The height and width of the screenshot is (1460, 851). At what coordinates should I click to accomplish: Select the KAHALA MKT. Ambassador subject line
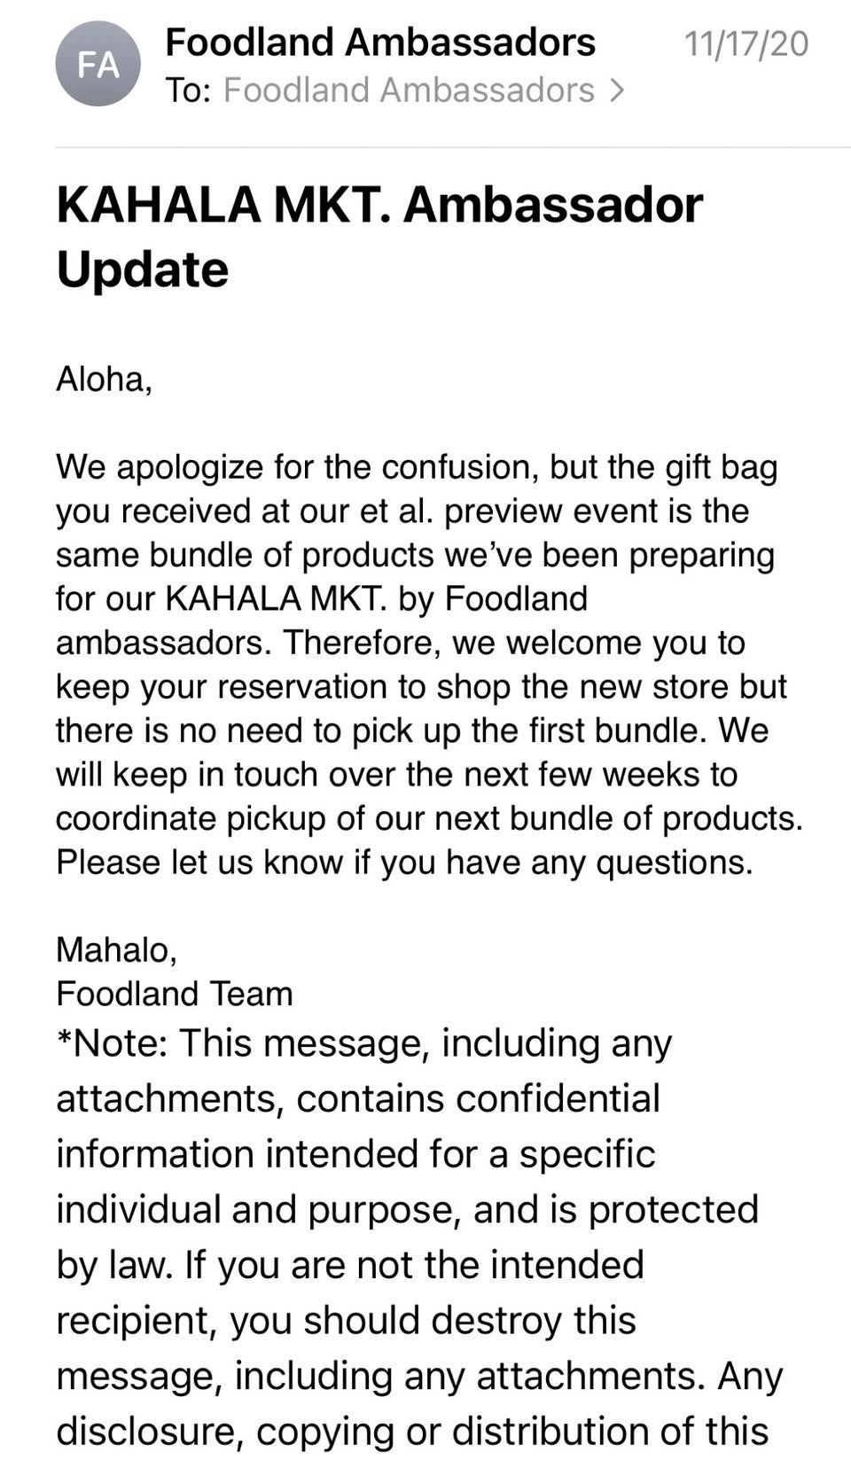click(x=379, y=205)
